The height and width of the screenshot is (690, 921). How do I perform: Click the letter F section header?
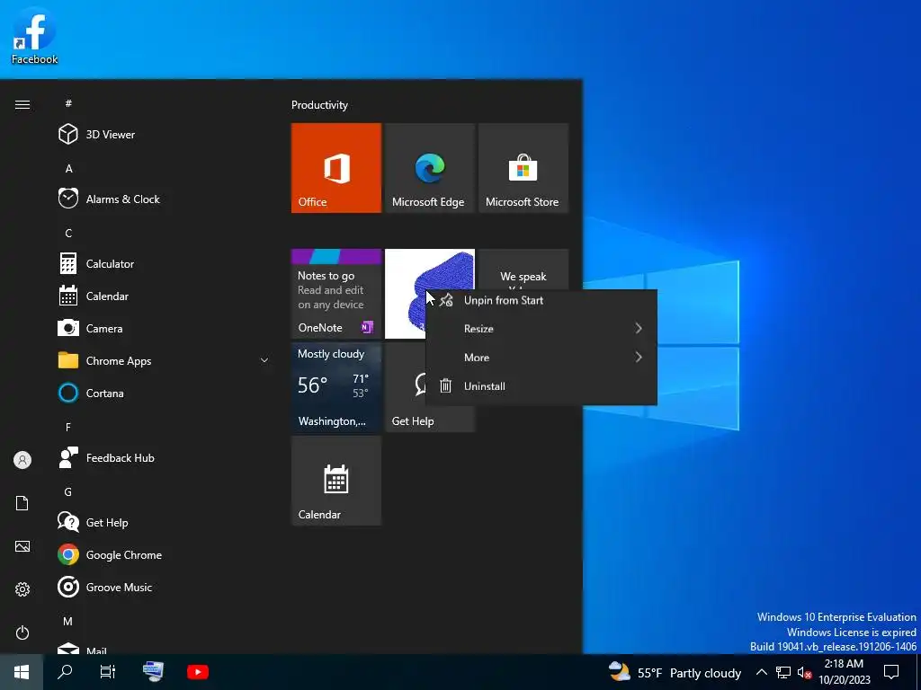[x=68, y=427]
